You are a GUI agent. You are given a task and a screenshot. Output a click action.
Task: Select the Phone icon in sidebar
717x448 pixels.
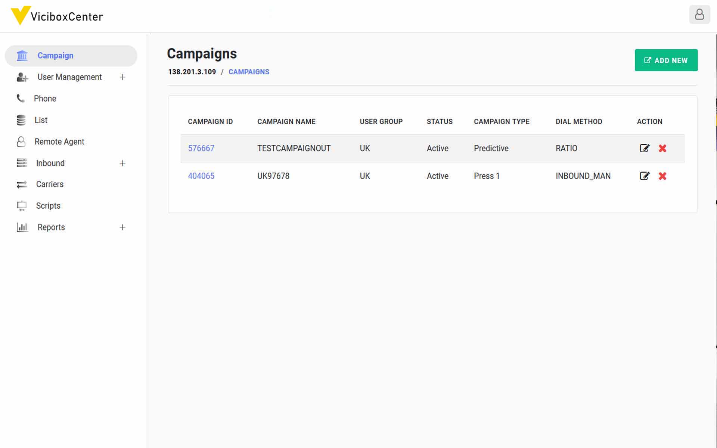pyautogui.click(x=21, y=98)
